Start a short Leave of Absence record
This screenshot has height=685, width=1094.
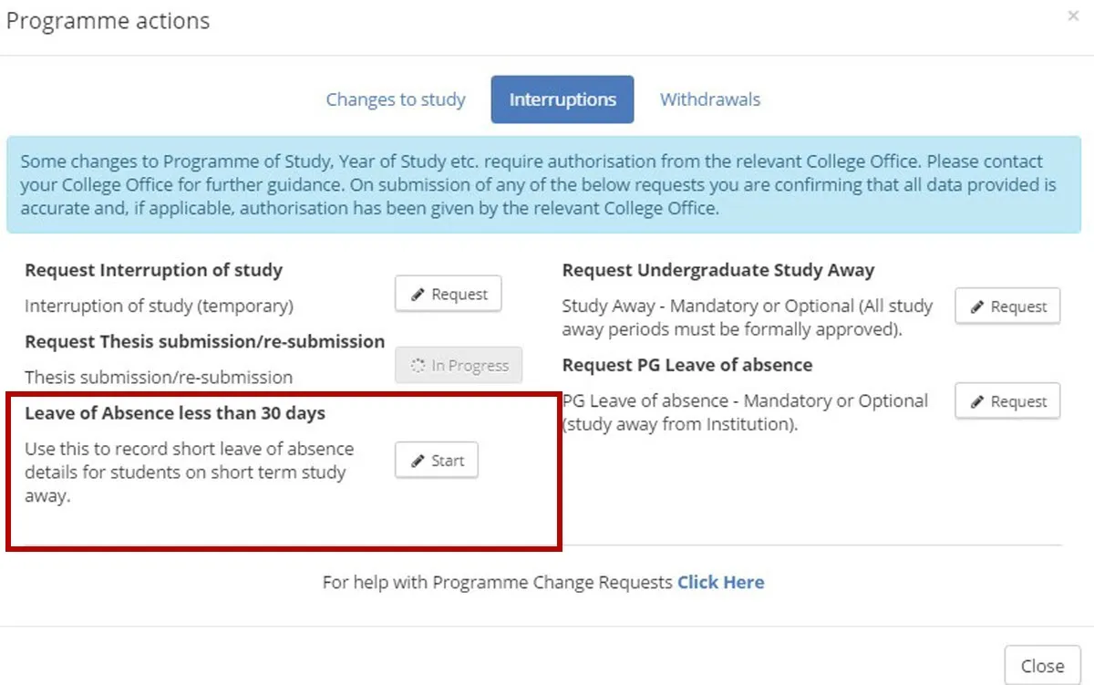[437, 461]
